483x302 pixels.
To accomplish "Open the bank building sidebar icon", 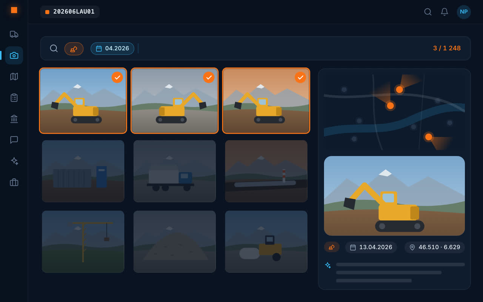I will pos(14,119).
